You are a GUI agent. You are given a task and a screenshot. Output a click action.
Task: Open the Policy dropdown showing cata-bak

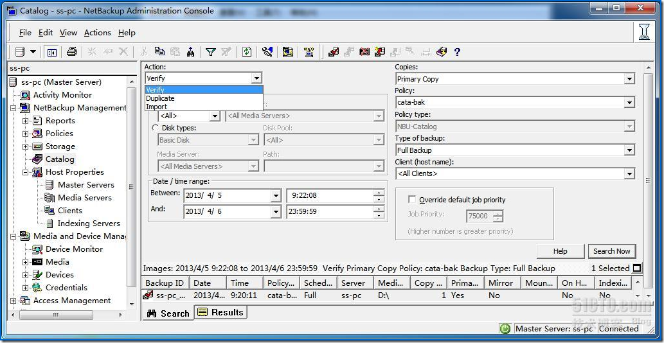point(629,103)
